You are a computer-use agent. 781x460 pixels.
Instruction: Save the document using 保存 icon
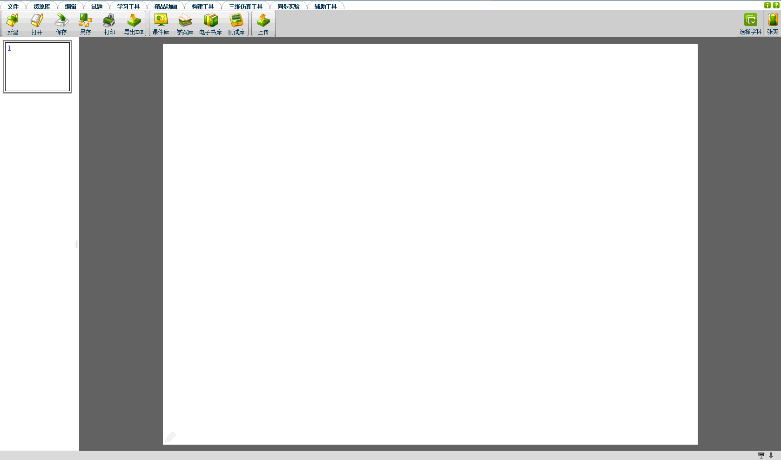(x=61, y=24)
